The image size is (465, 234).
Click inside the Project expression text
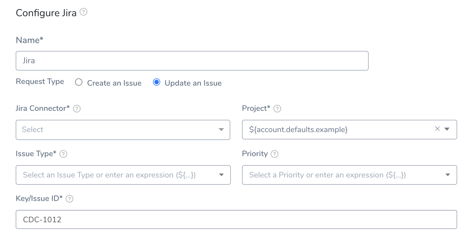click(x=298, y=130)
